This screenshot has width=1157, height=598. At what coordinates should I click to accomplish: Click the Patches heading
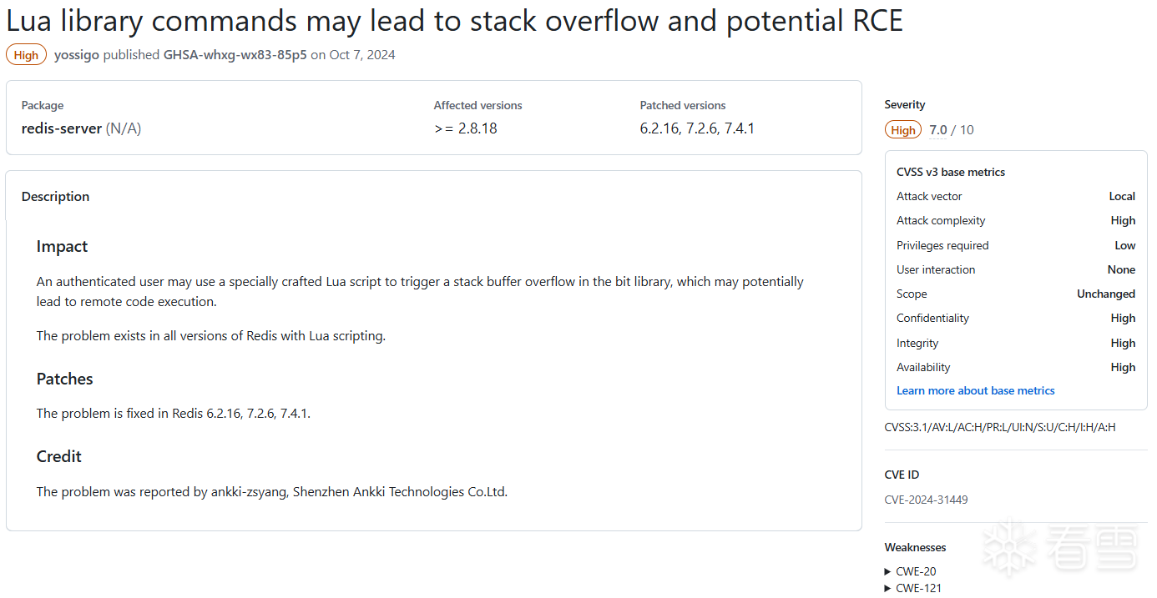64,379
